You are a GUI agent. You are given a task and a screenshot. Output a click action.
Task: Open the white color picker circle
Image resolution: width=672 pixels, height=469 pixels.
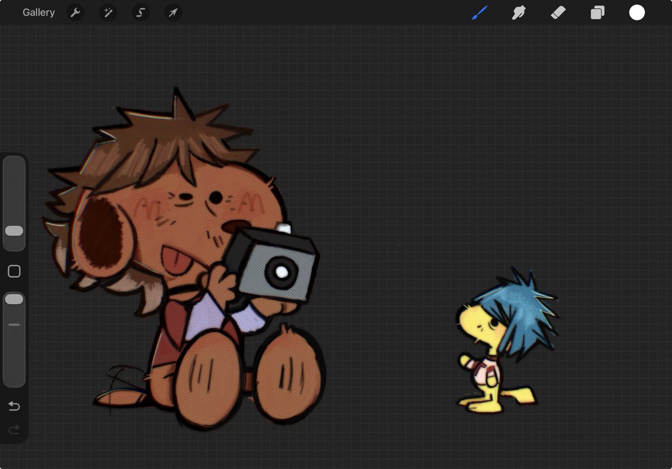(637, 12)
